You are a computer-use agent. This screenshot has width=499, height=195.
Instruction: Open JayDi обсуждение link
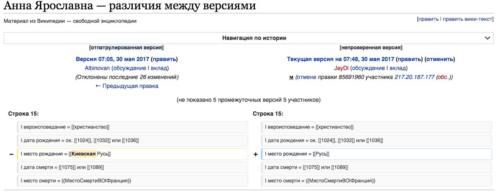(x=368, y=68)
